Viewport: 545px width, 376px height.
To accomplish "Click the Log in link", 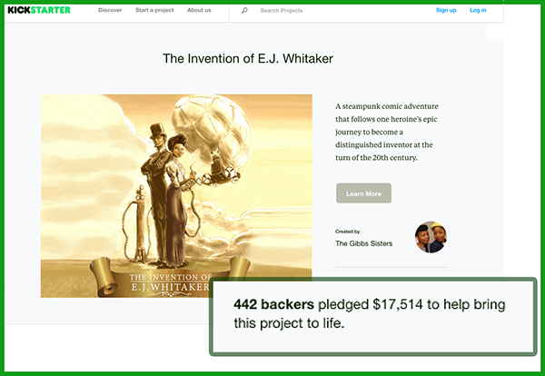I will pyautogui.click(x=478, y=10).
